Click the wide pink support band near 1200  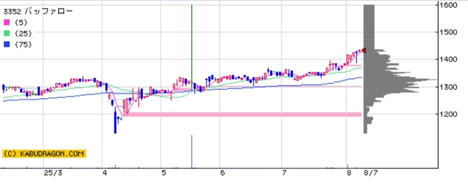[x=242, y=114]
